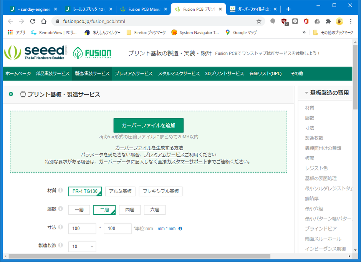The image size is (361, 262).
Task: Select アルミ基板 material option
Action: click(x=120, y=191)
